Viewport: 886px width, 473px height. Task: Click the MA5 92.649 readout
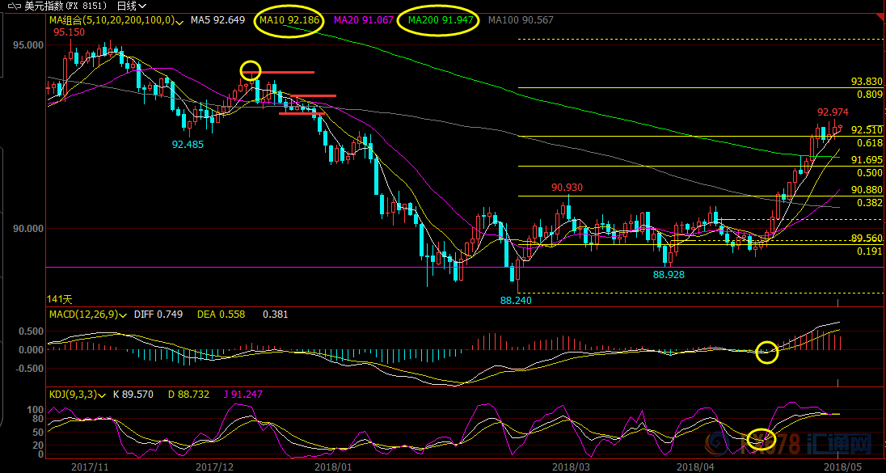point(218,20)
